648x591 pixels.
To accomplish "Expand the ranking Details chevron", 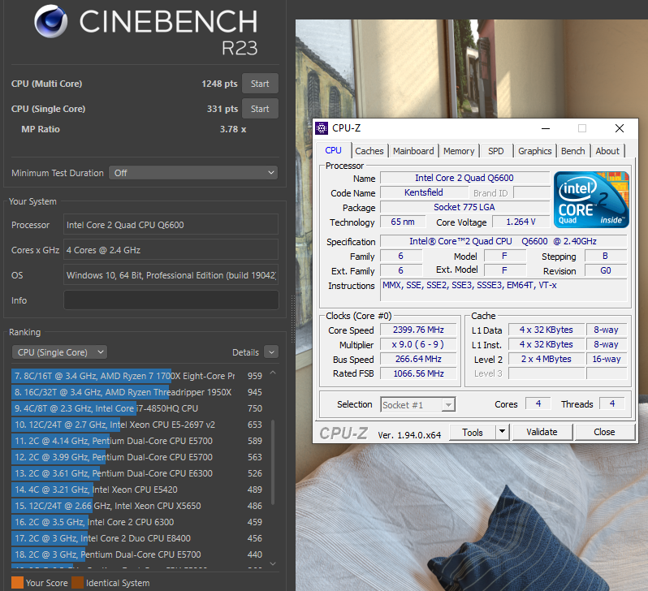I will click(x=271, y=352).
